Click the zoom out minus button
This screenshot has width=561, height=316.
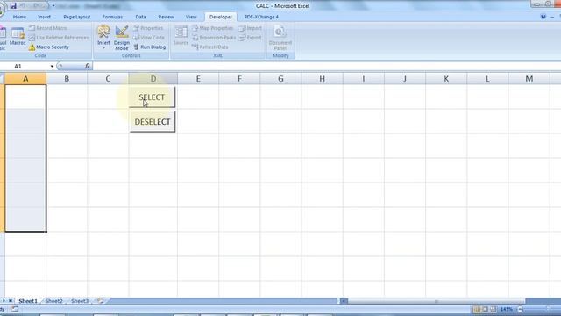[x=520, y=309]
